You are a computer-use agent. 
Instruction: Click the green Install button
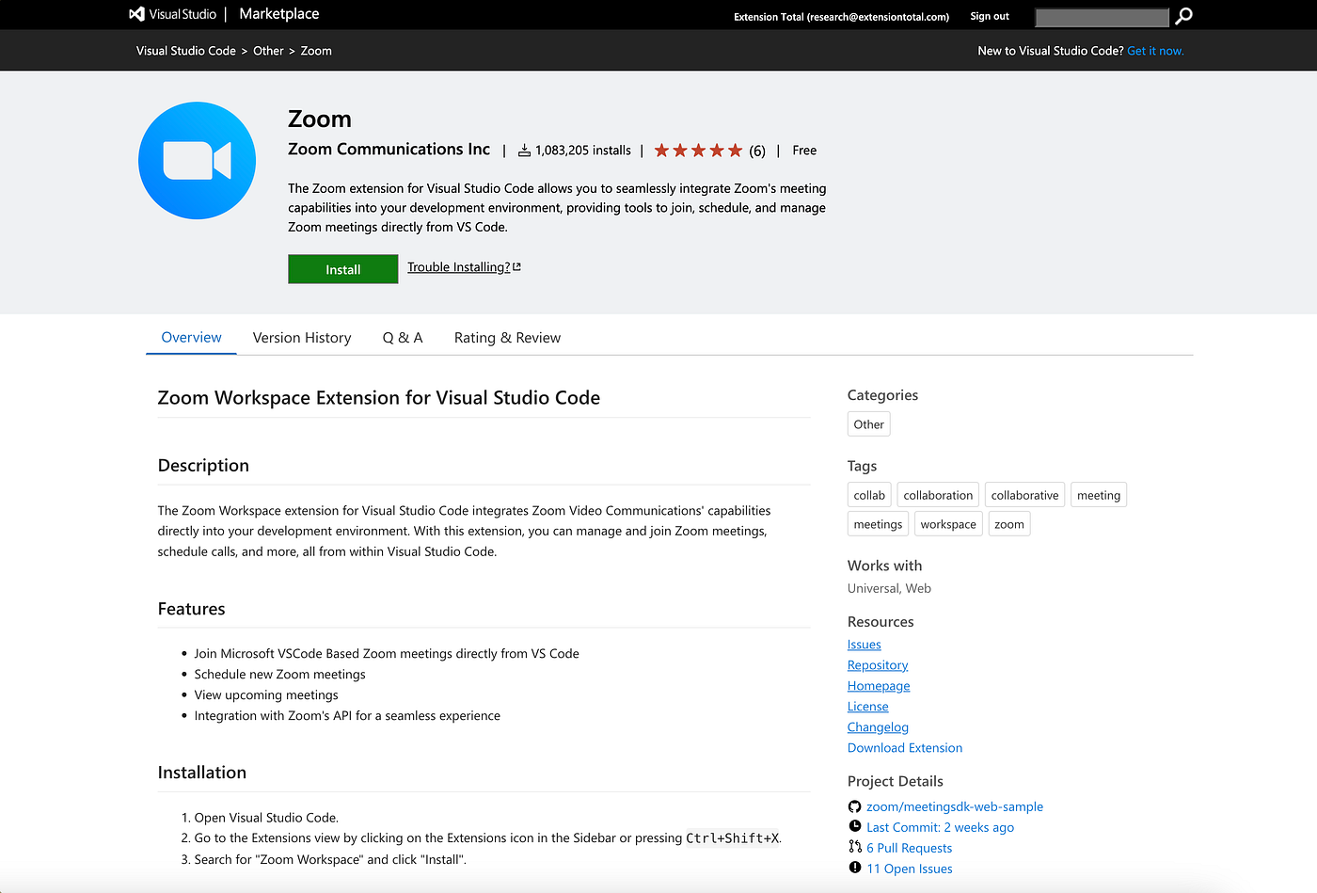[x=342, y=269]
